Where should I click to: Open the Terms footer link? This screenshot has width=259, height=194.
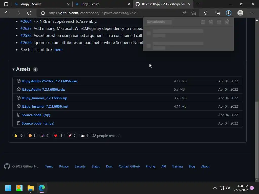pos(49,166)
